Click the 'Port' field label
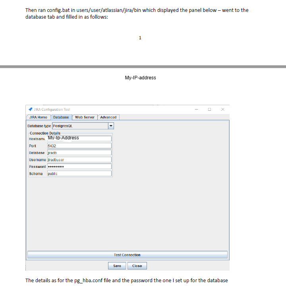 (x=33, y=146)
